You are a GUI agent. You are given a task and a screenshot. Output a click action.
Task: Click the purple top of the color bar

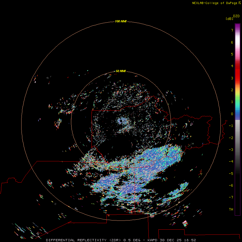tap(237, 26)
